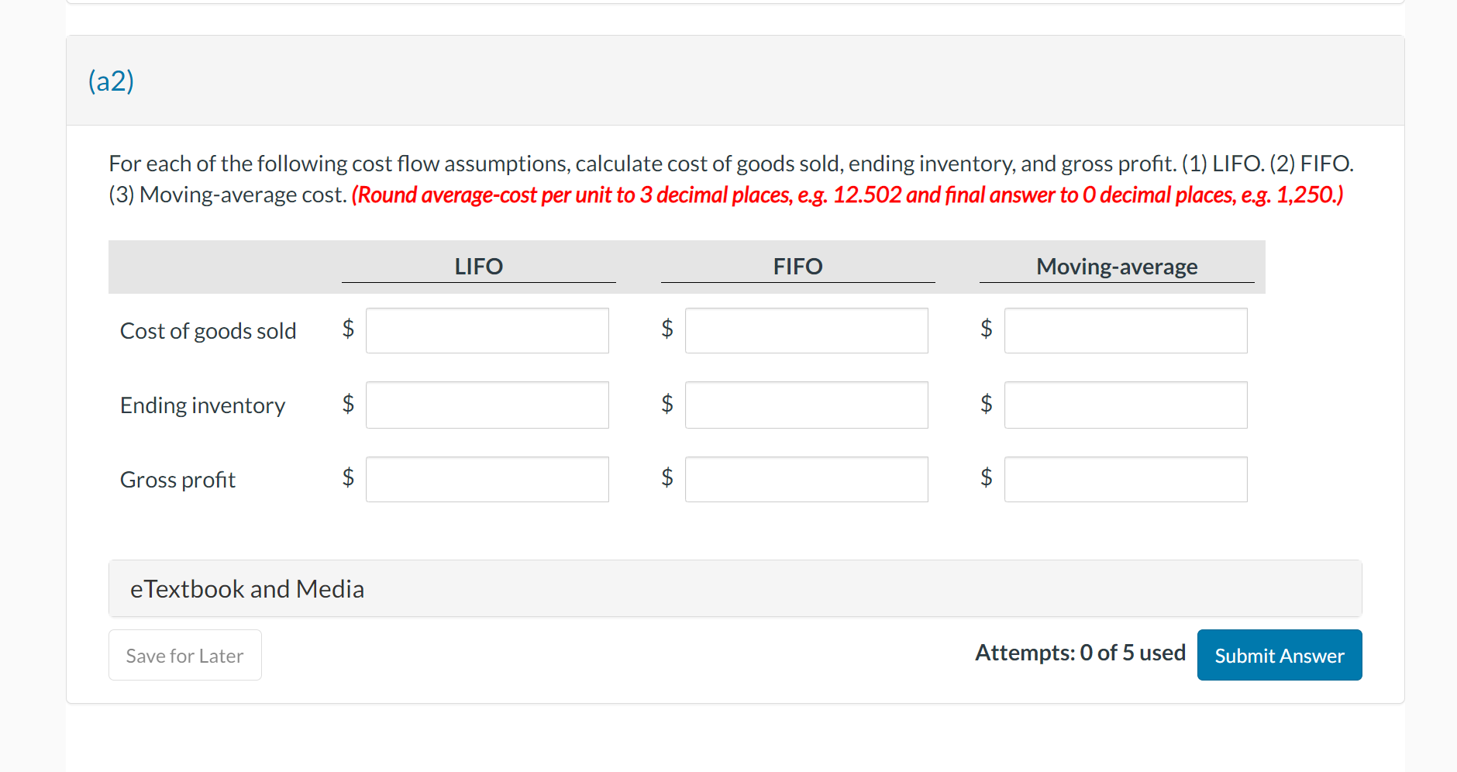Image resolution: width=1457 pixels, height=772 pixels.
Task: Click the Cost of goods sold row label
Action: (x=208, y=331)
